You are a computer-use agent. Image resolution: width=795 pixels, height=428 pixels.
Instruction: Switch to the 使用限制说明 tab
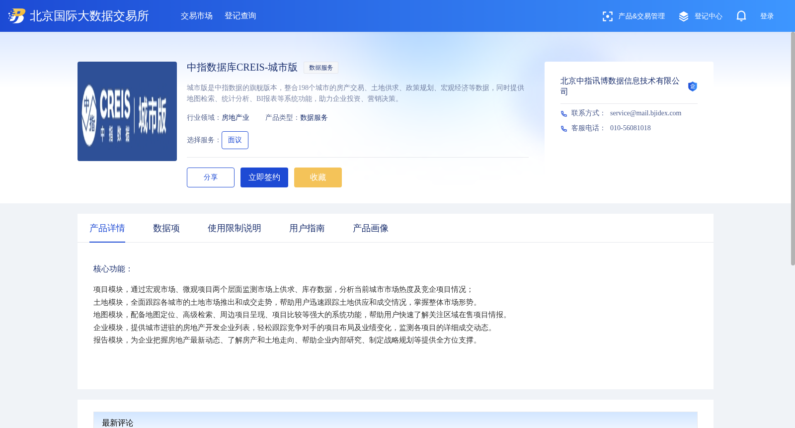click(x=235, y=228)
